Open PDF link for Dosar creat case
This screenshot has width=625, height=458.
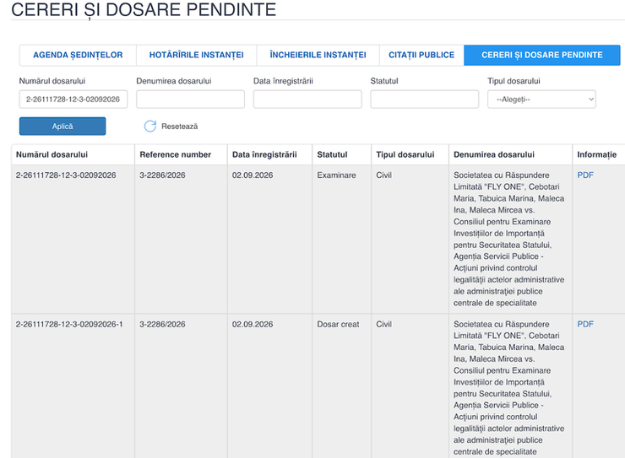[x=585, y=324]
